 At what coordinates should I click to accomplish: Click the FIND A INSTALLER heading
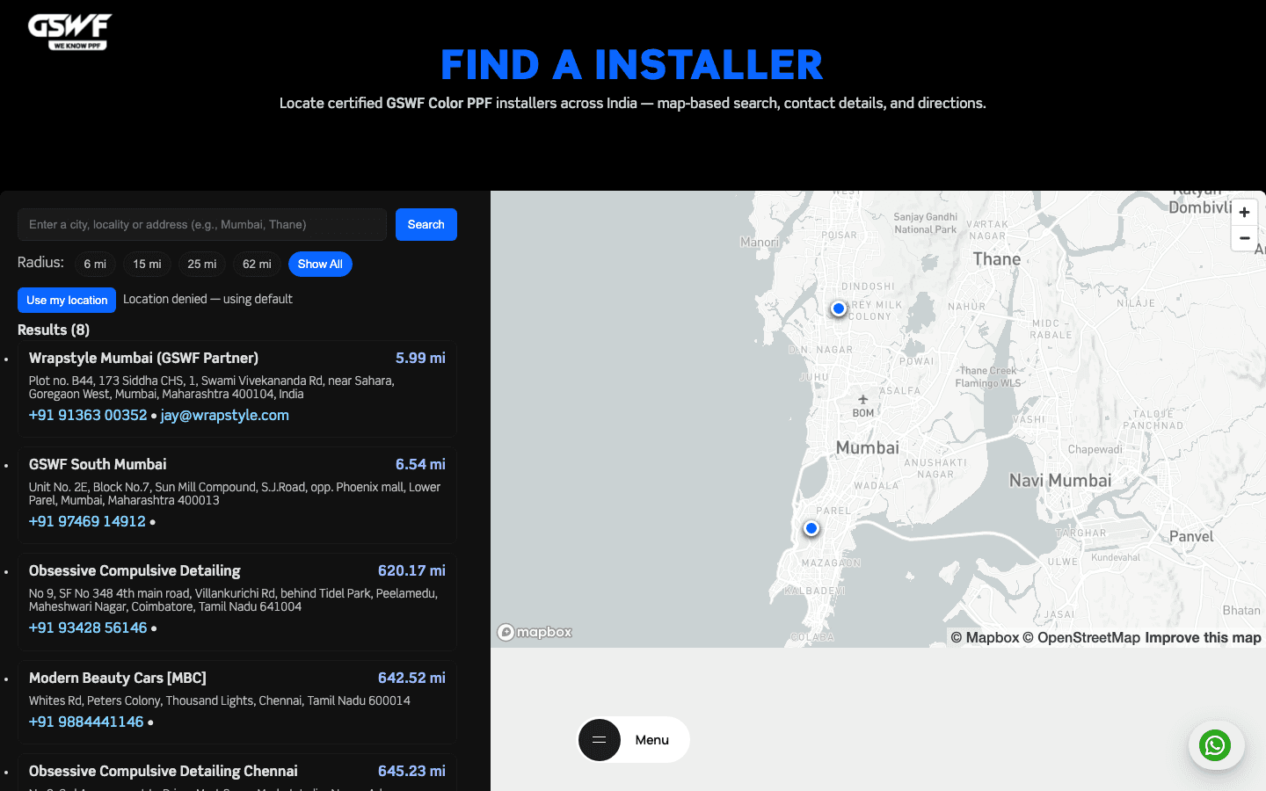(x=632, y=65)
